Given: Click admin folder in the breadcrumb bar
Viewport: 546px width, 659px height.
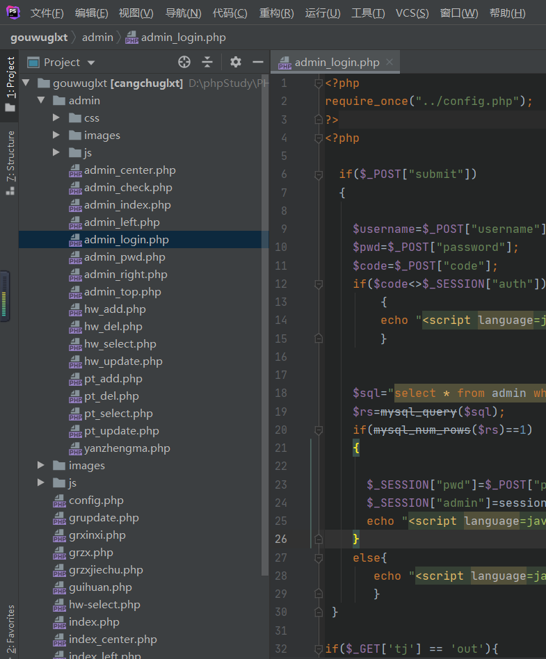Looking at the screenshot, I should point(97,38).
